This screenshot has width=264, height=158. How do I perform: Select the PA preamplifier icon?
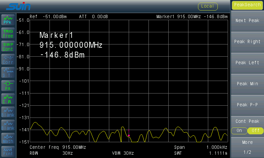coord(8,86)
